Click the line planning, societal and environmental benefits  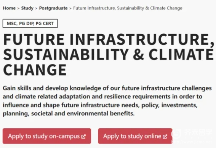point(69,113)
